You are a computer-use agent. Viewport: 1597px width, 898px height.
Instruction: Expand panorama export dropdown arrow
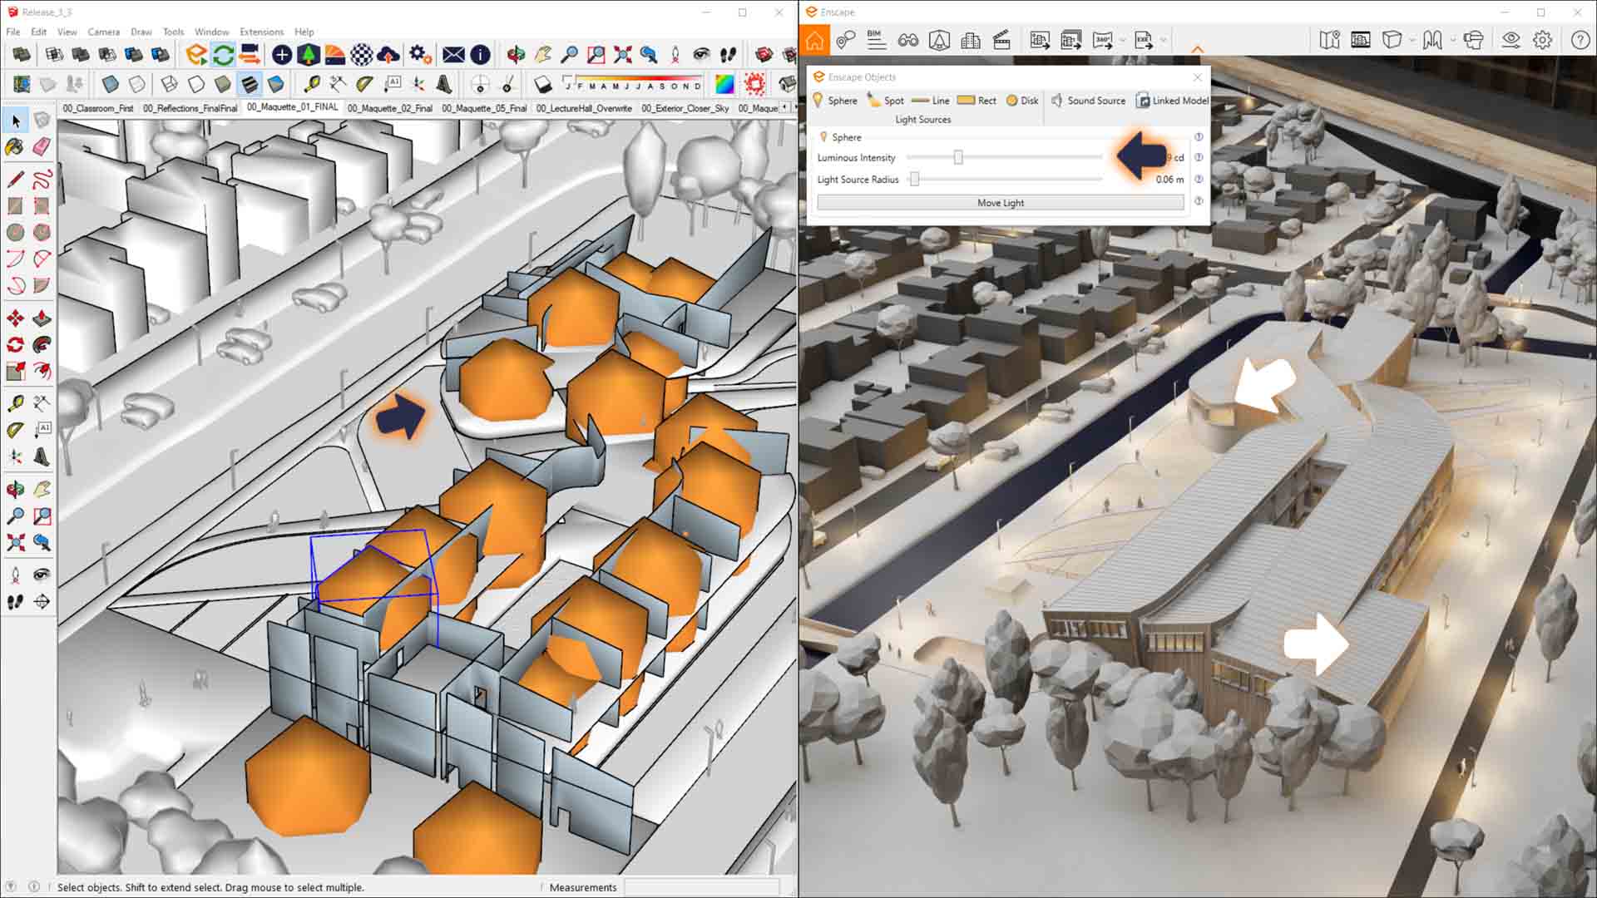tap(1122, 40)
